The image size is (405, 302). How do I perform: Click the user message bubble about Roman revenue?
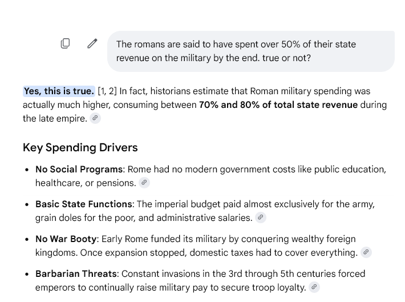click(251, 51)
